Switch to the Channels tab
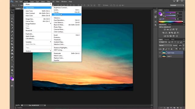The height and width of the screenshot is (109, 195). point(167,39)
